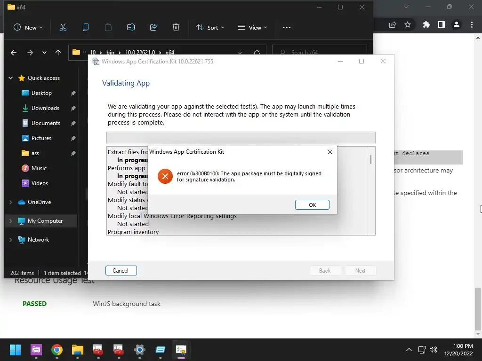Expand the My Computer tree node
The image size is (482, 361).
[11, 221]
